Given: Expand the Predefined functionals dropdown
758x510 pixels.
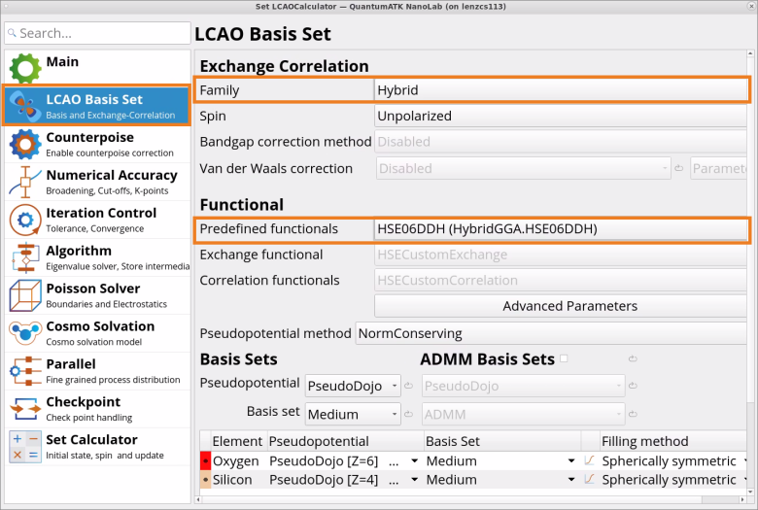Looking at the screenshot, I should (561, 229).
